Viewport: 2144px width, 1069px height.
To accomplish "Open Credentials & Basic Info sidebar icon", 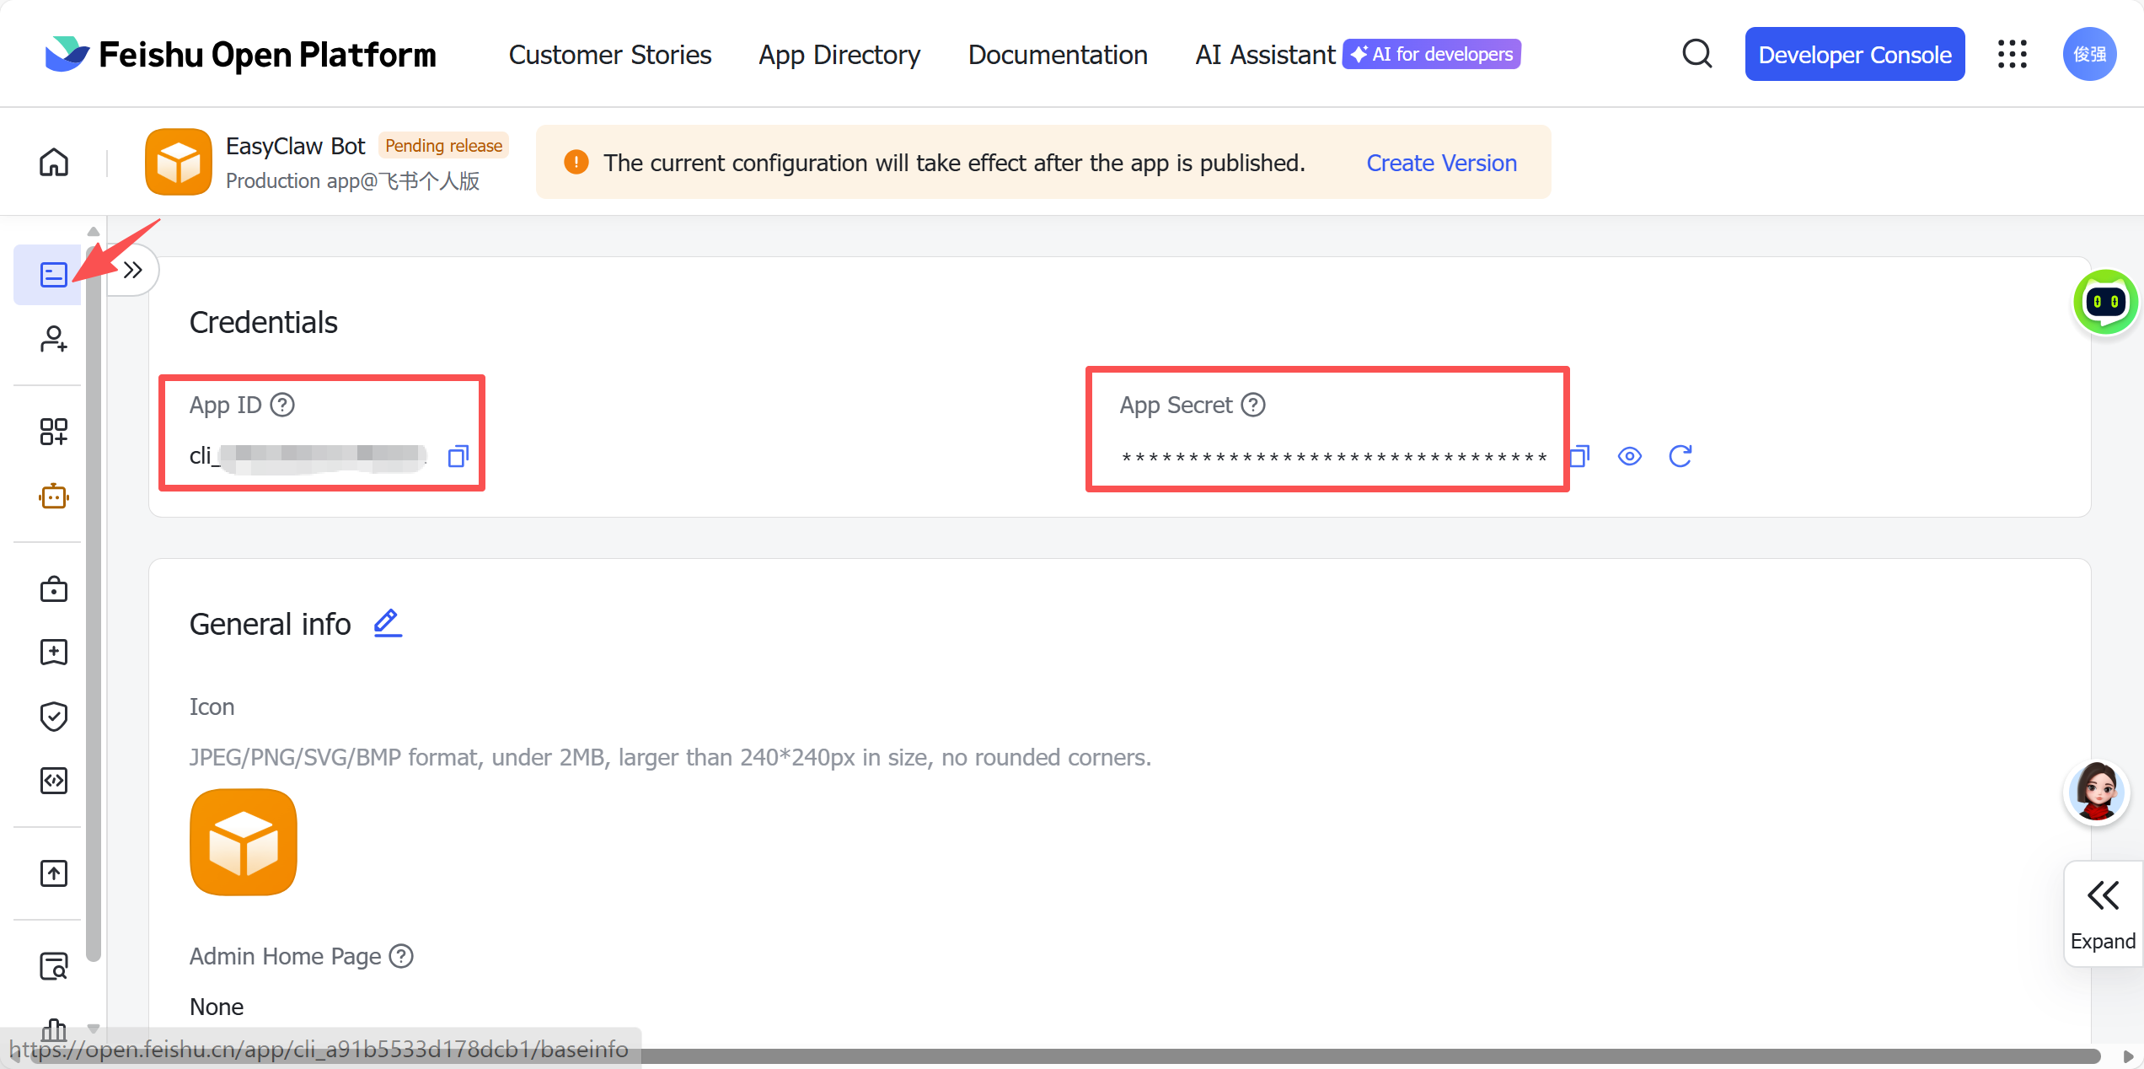I will point(53,275).
